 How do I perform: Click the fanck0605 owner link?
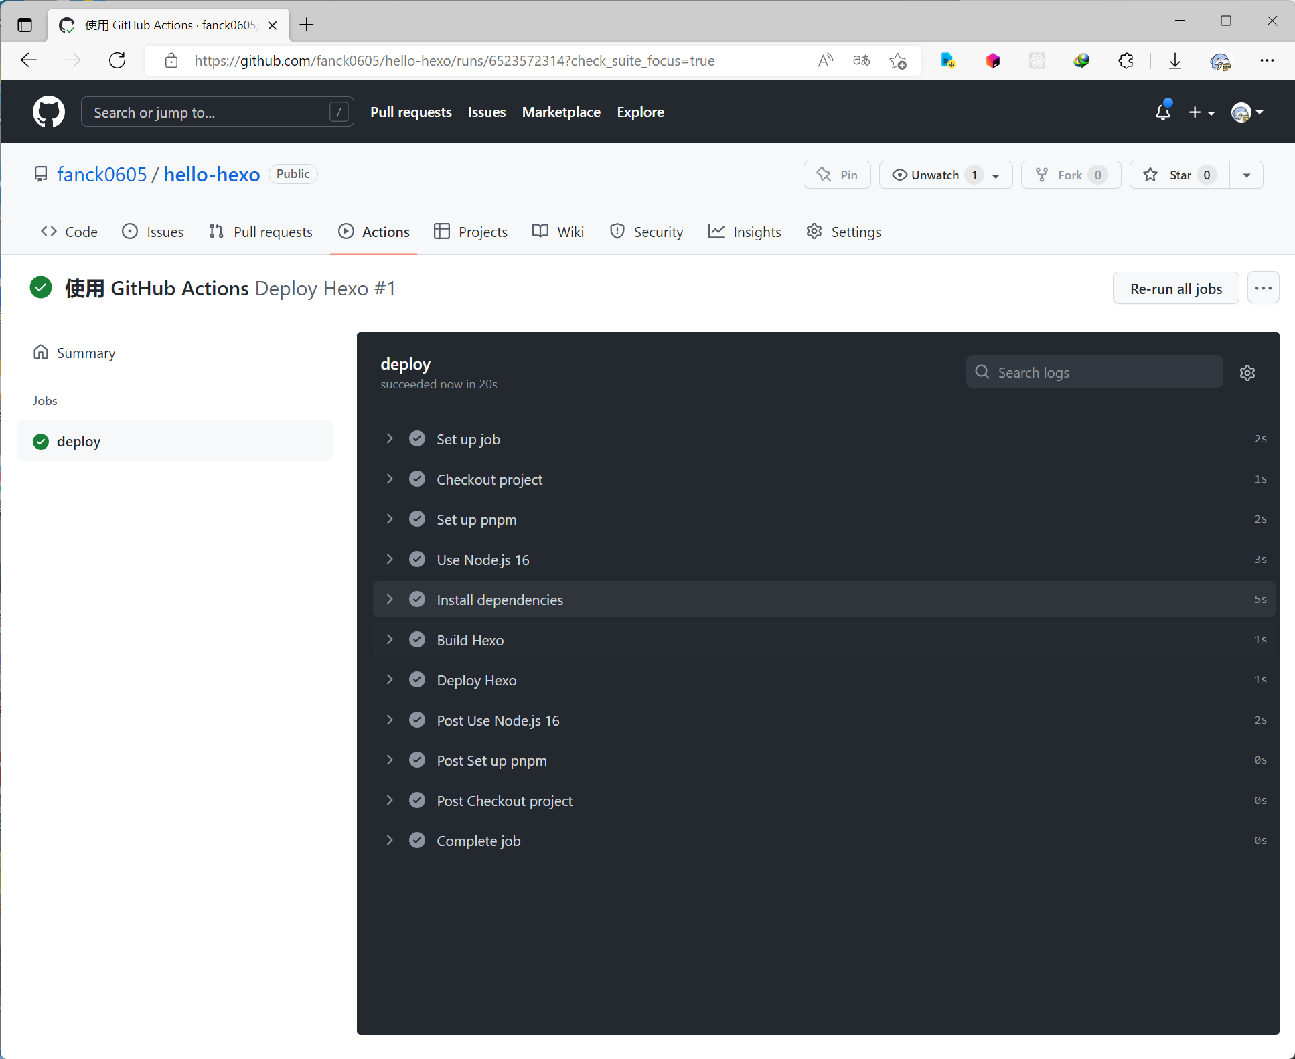tap(102, 174)
